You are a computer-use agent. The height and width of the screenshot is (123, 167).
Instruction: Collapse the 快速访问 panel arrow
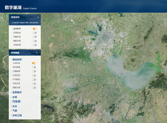38,17
